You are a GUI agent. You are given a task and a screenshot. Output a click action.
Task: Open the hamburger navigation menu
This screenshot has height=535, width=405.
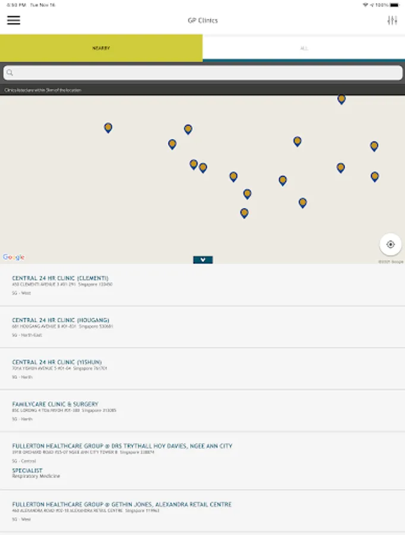coord(14,20)
